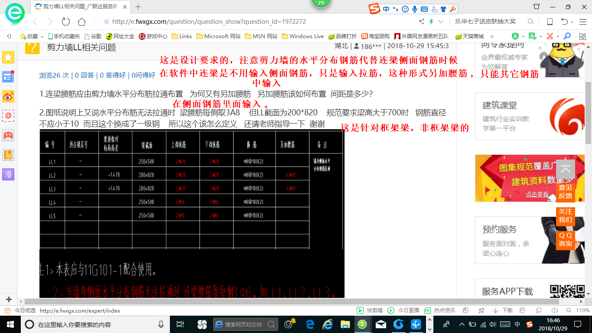This screenshot has height=333, width=592.
Task: Click the 110% zoom level control
Action: [579, 310]
